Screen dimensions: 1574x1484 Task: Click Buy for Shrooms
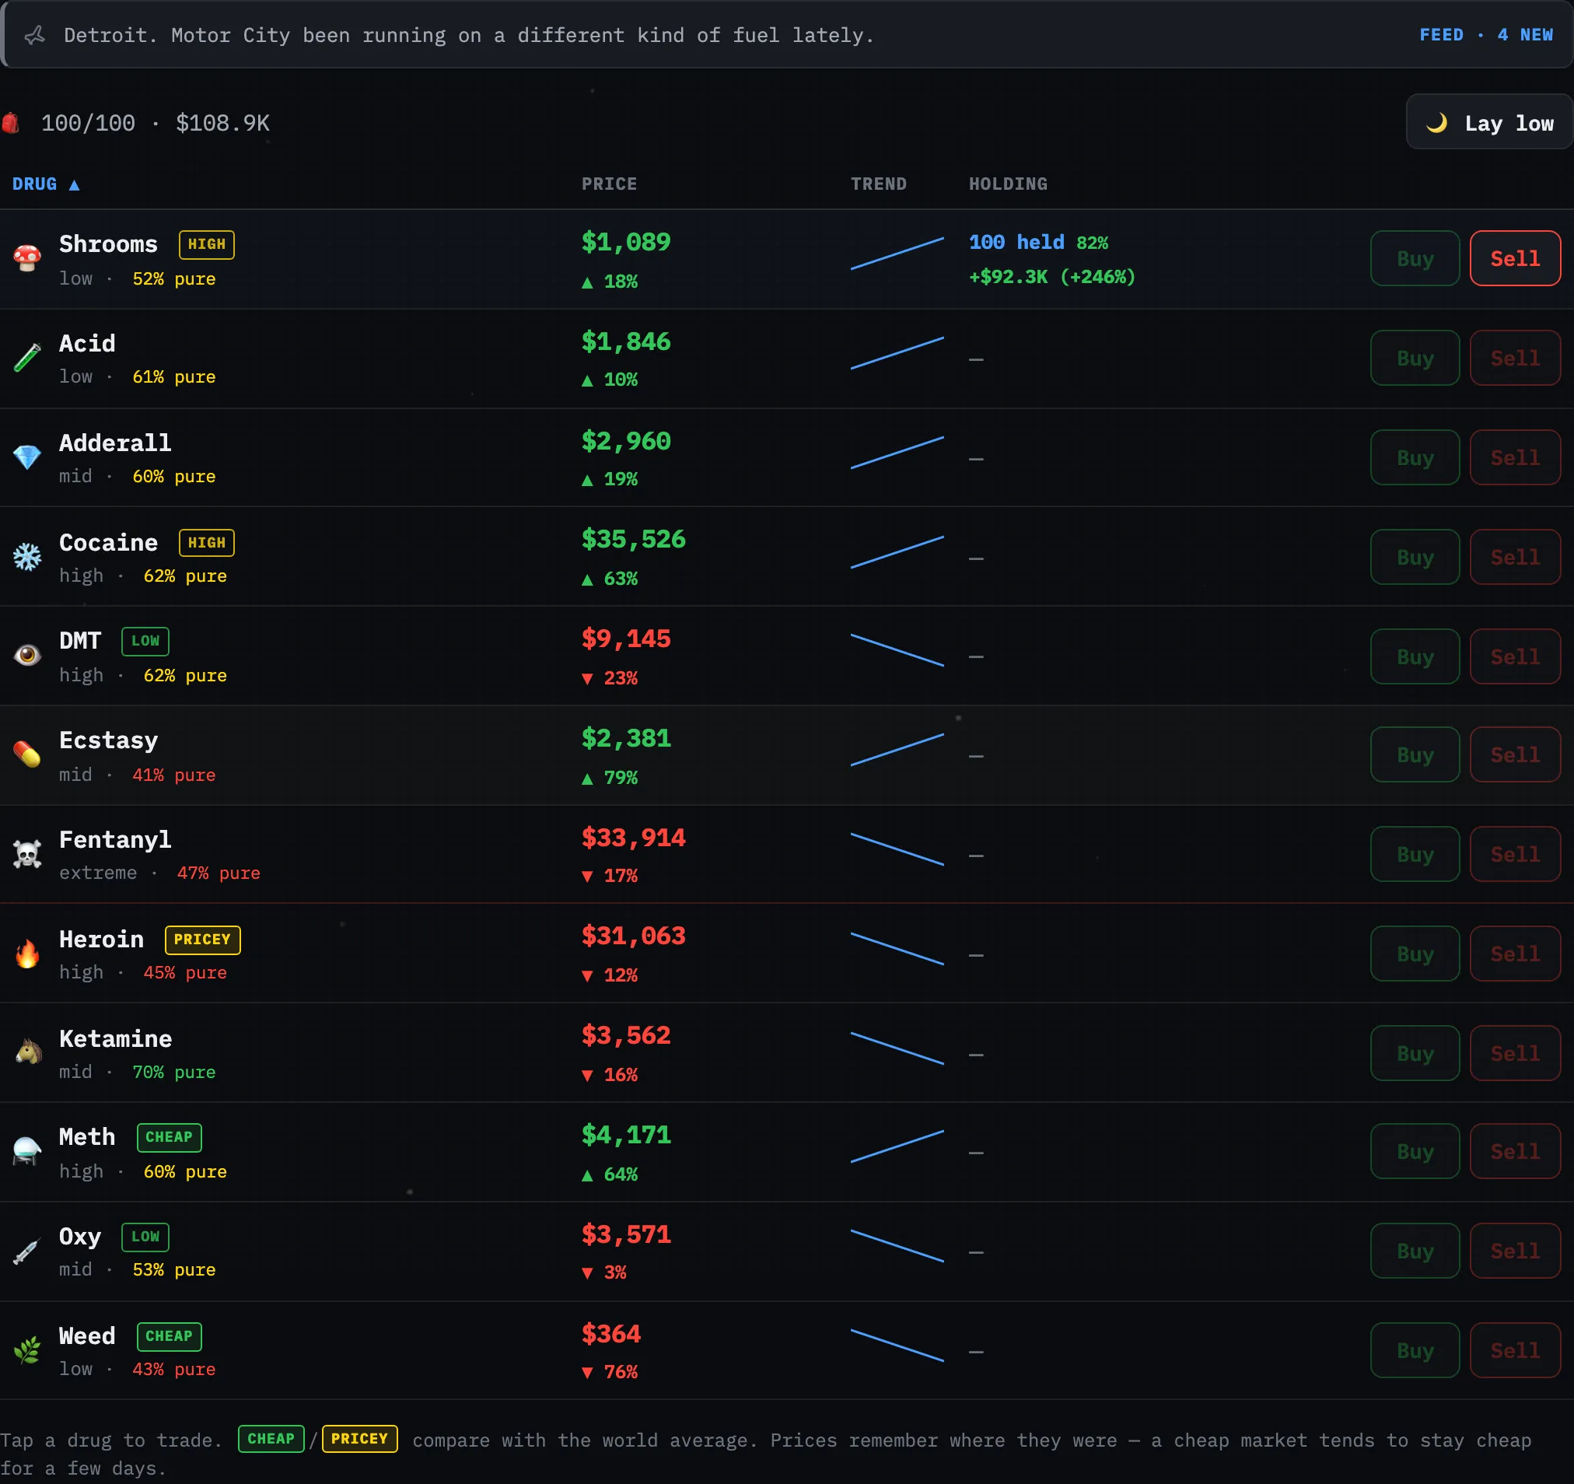[x=1415, y=259]
